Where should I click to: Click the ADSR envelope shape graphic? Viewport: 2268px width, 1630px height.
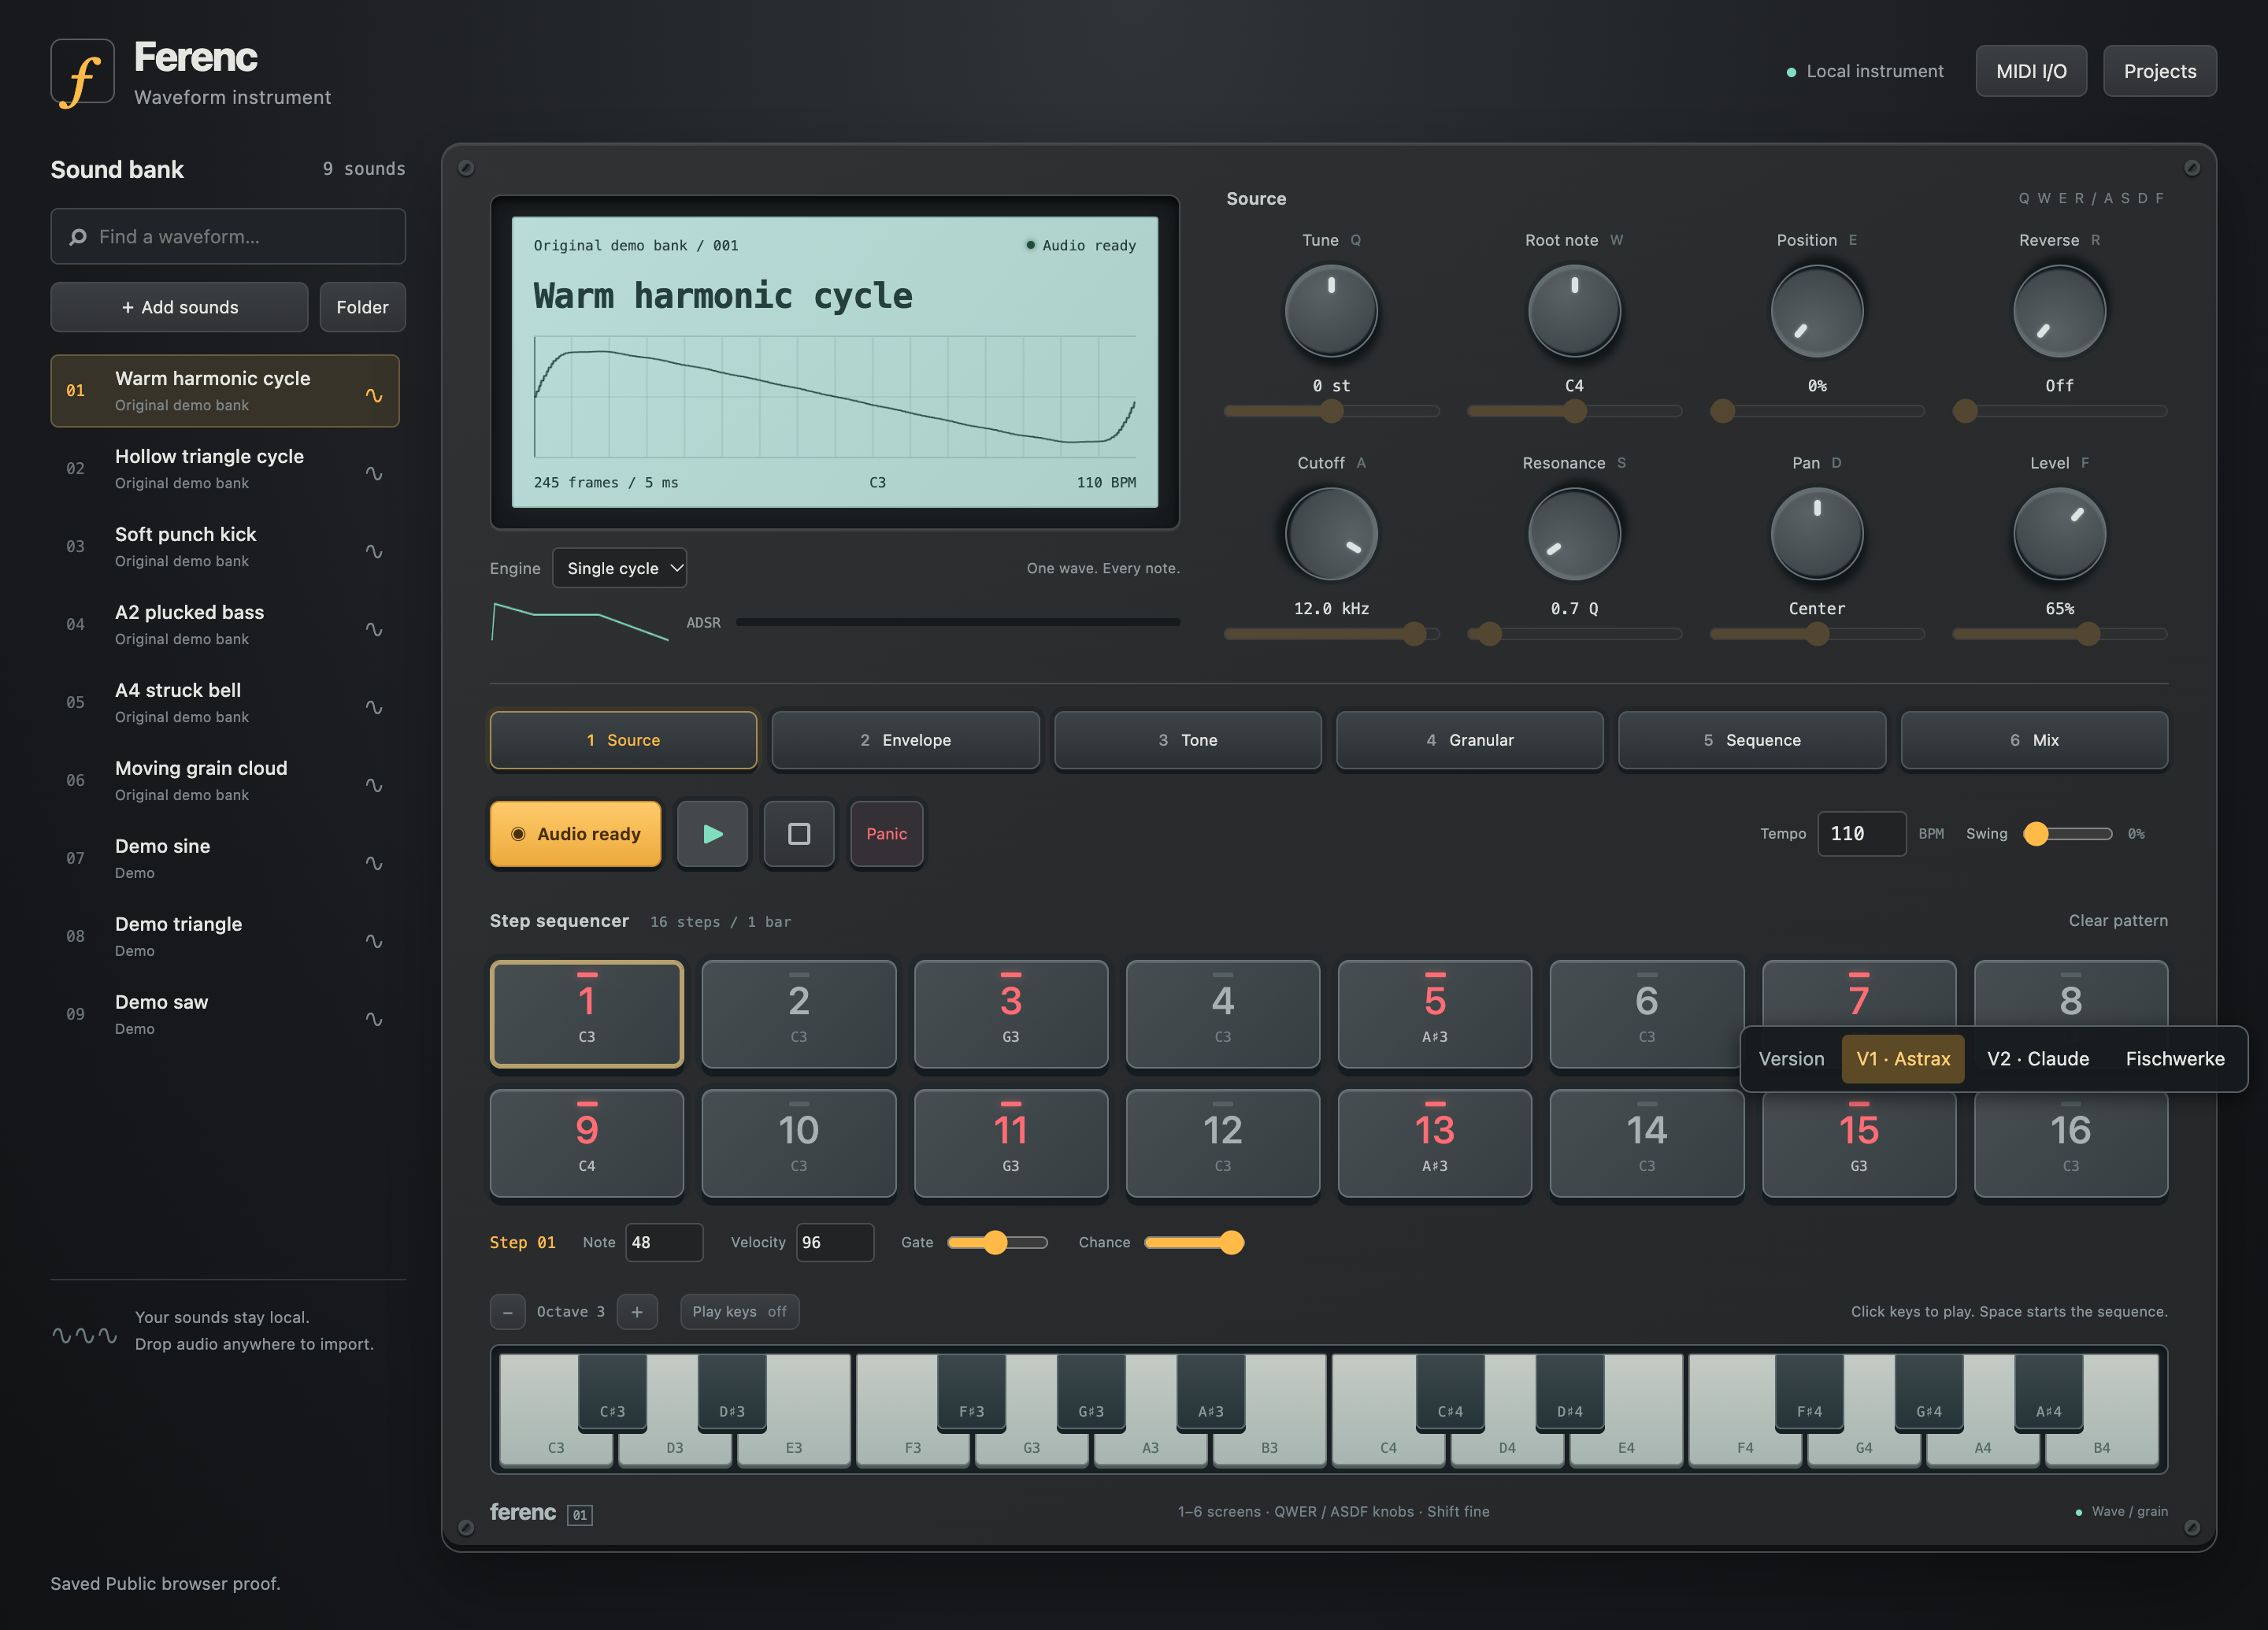pos(580,621)
